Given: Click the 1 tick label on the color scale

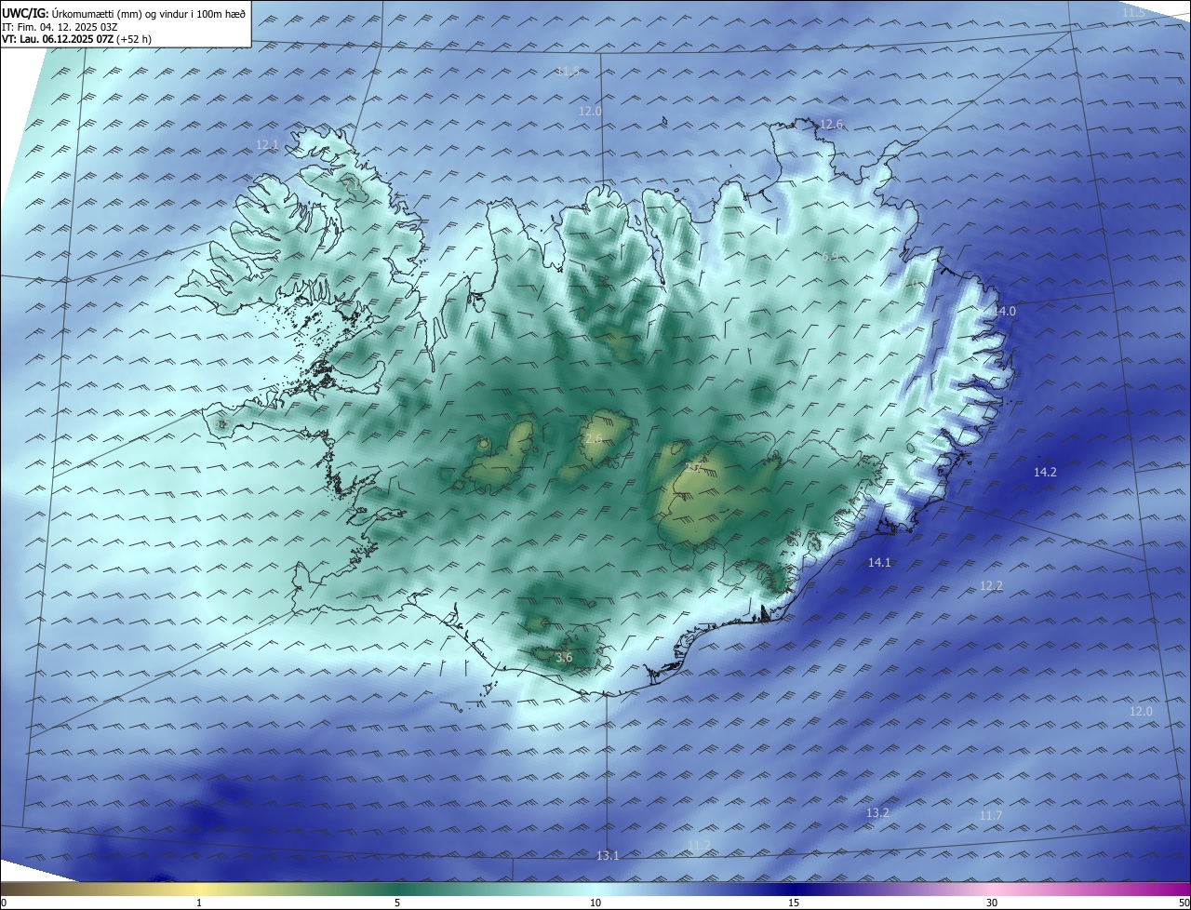Looking at the screenshot, I should pos(199,903).
